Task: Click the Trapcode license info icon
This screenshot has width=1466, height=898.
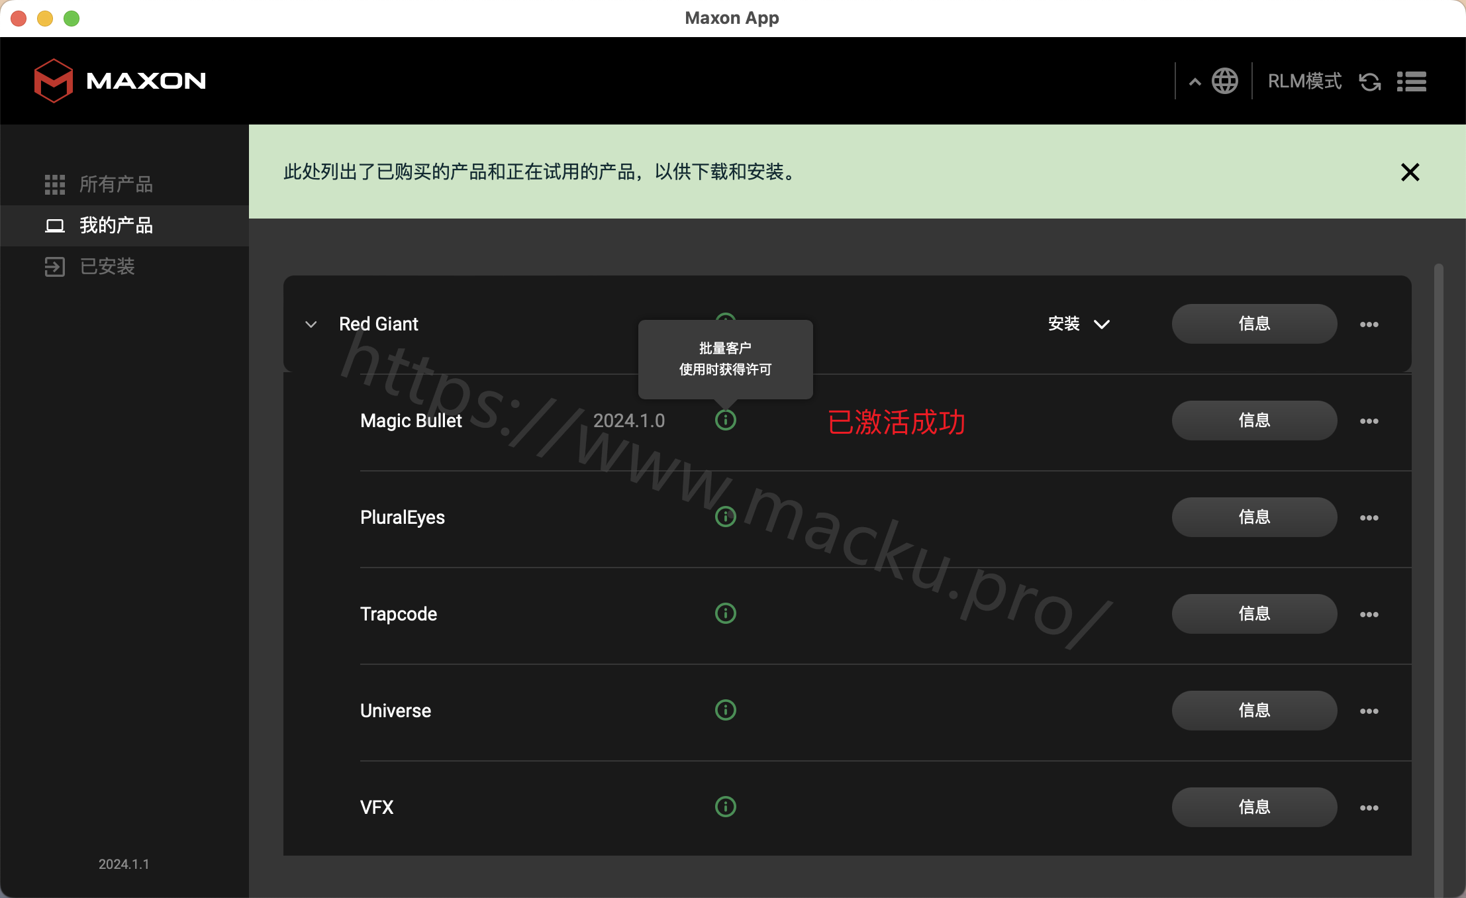Action: tap(726, 613)
